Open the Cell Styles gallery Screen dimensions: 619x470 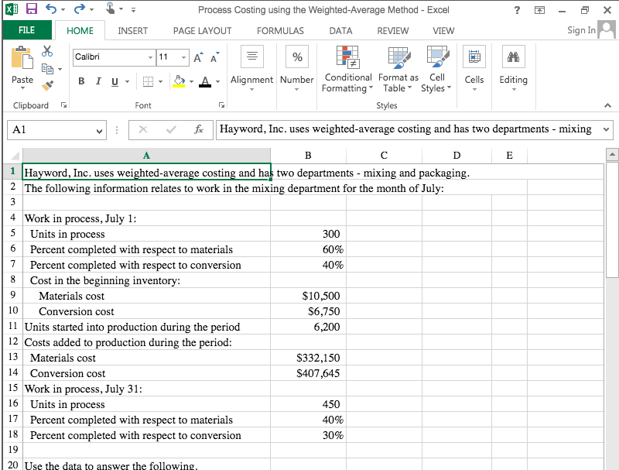[436, 70]
